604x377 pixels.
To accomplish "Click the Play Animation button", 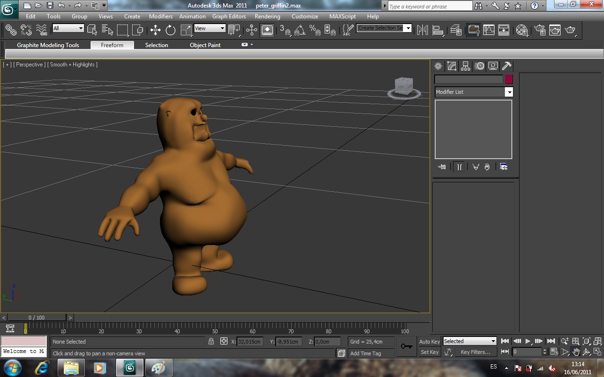I will point(528,341).
